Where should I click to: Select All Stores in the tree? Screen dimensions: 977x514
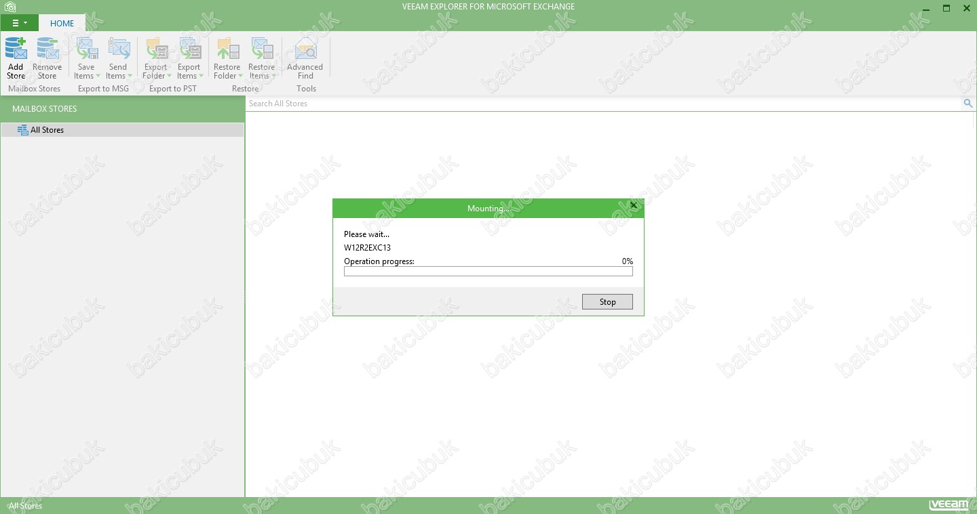pos(122,130)
